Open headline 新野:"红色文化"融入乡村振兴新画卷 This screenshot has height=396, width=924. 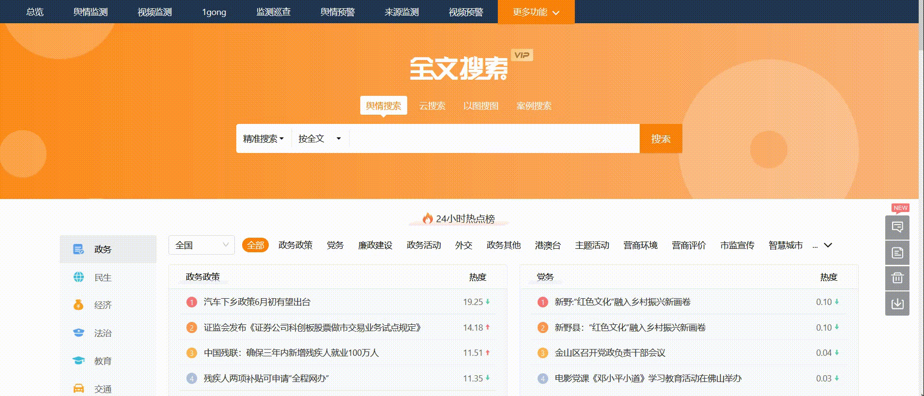click(622, 302)
